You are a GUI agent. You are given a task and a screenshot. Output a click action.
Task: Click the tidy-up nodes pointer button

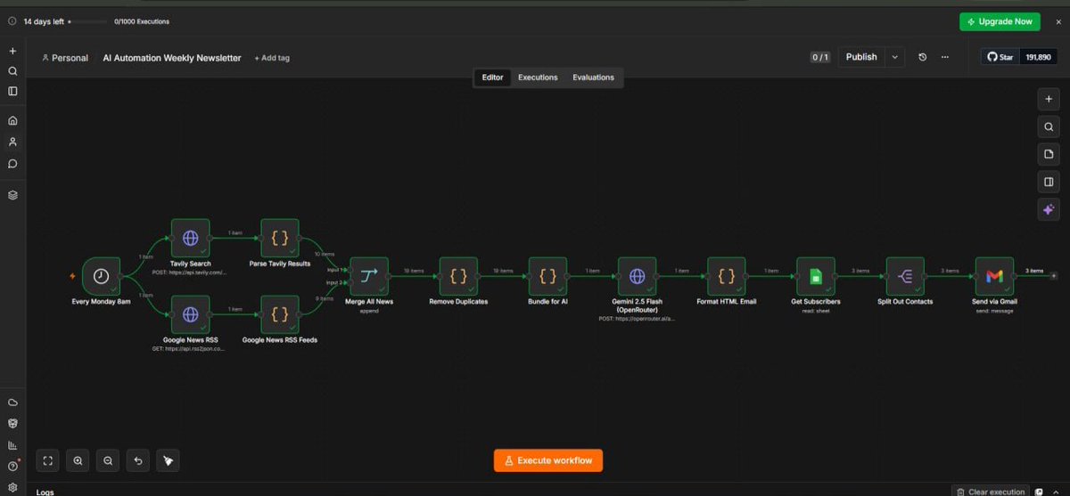tap(168, 460)
